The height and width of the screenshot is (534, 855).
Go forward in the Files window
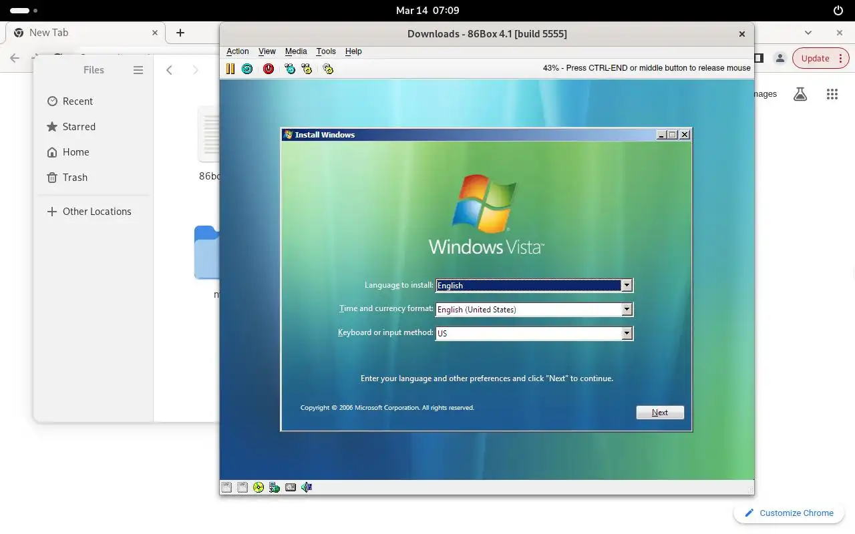[x=195, y=70]
